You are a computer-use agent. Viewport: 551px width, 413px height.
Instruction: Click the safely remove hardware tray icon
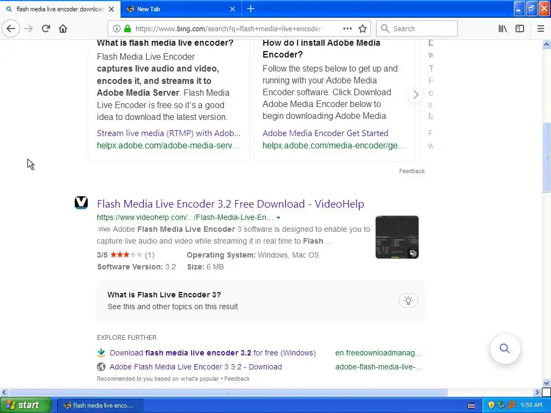click(501, 405)
